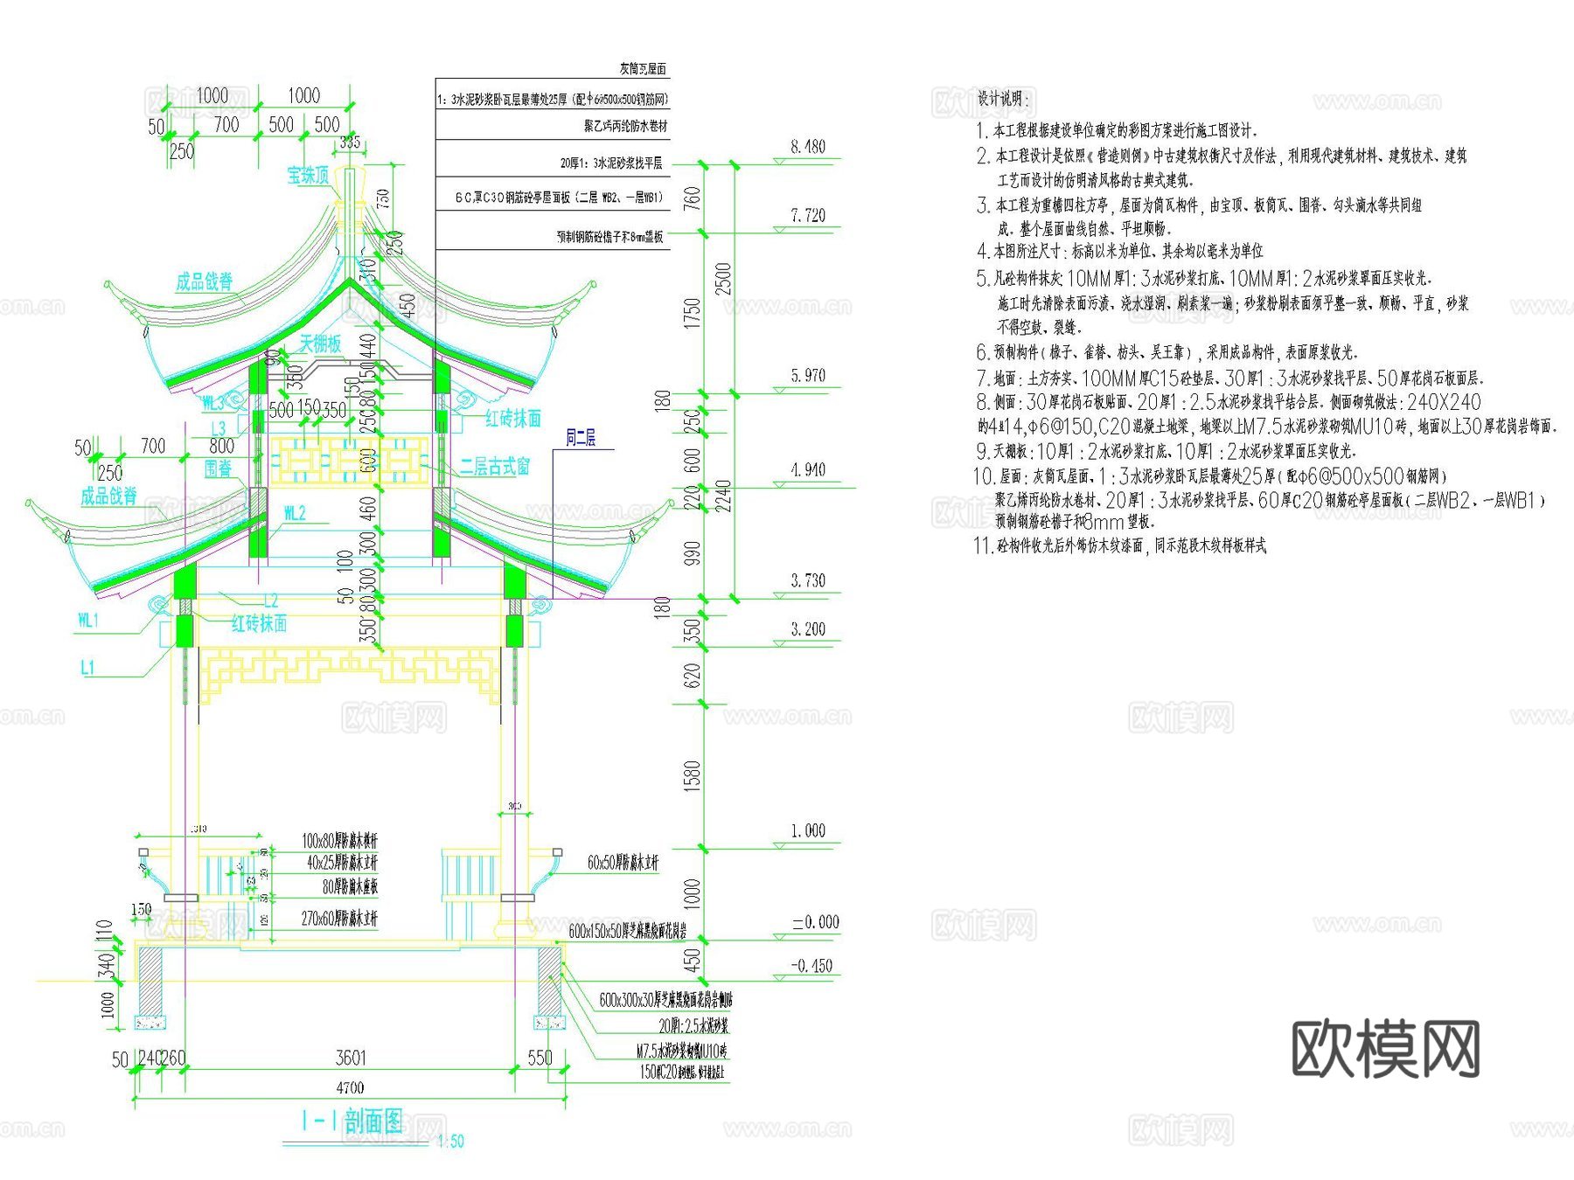
Task: Click design note 1 about "彩图方案"
Action: click(1117, 131)
